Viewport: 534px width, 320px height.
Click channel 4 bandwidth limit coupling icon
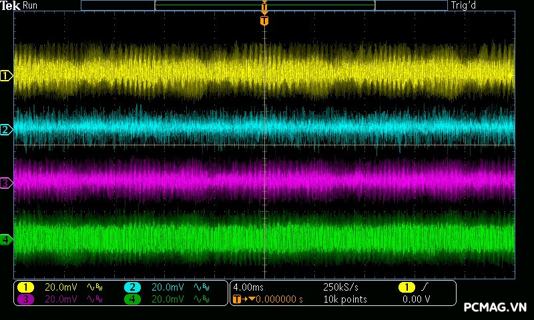tap(202, 299)
